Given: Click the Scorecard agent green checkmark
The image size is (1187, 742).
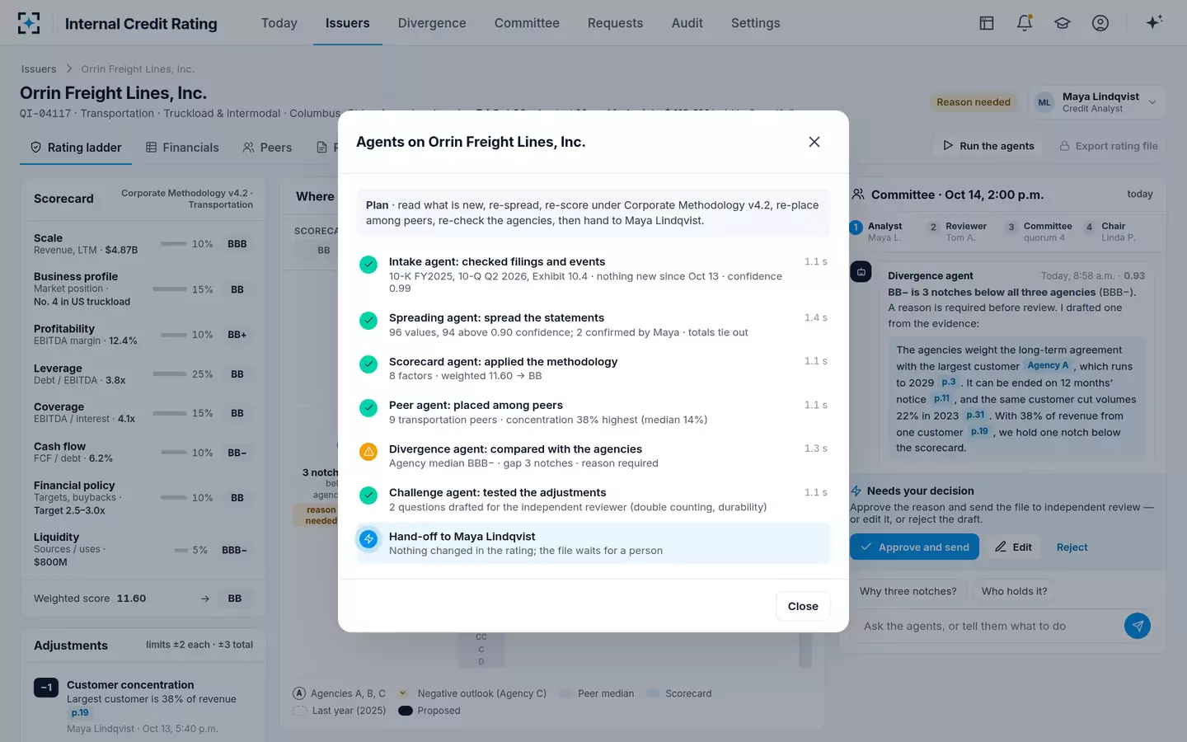Looking at the screenshot, I should pos(368,364).
